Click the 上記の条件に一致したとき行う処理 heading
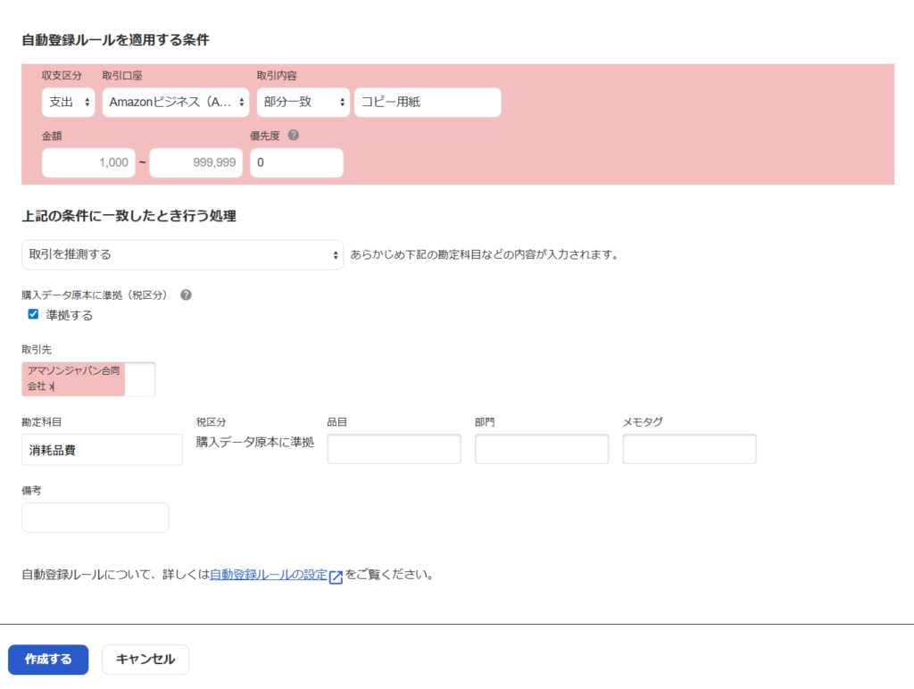This screenshot has height=689, width=914. (129, 216)
